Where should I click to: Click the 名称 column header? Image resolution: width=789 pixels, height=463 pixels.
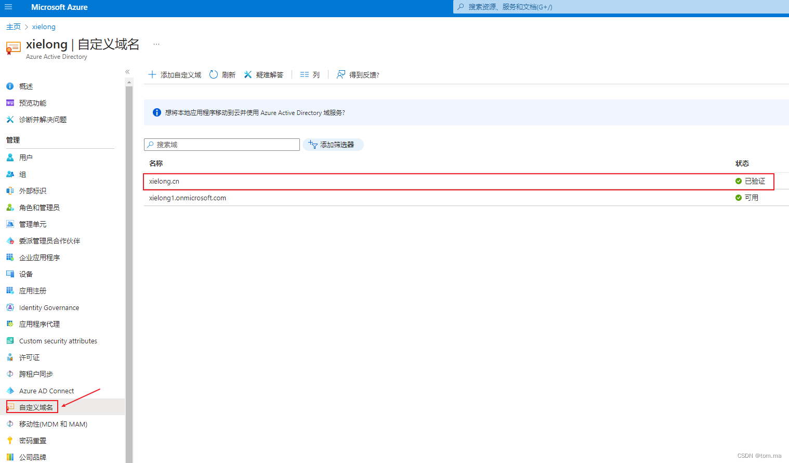tap(156, 163)
